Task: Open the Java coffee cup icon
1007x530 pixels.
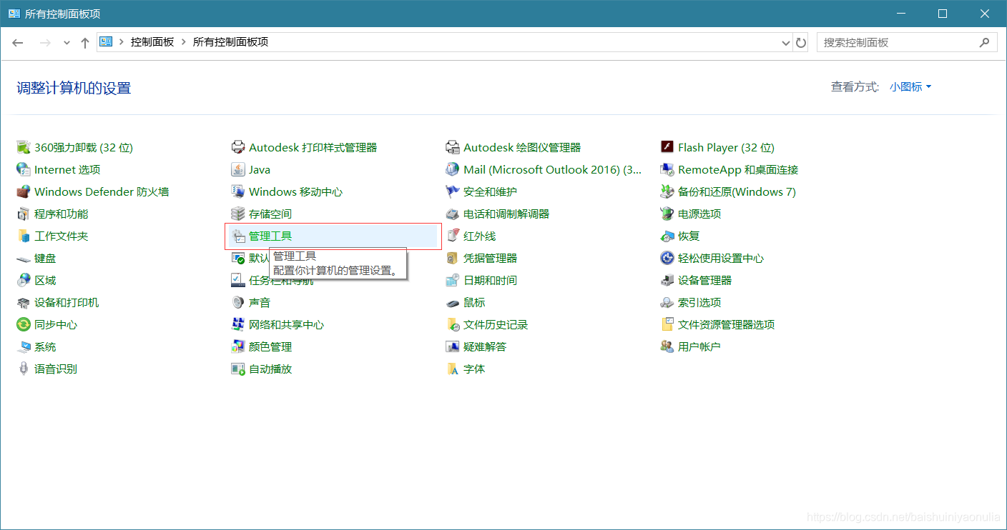Action: 238,169
